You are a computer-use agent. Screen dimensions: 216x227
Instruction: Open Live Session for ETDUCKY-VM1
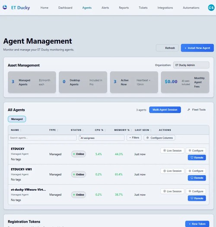pyautogui.click(x=172, y=171)
